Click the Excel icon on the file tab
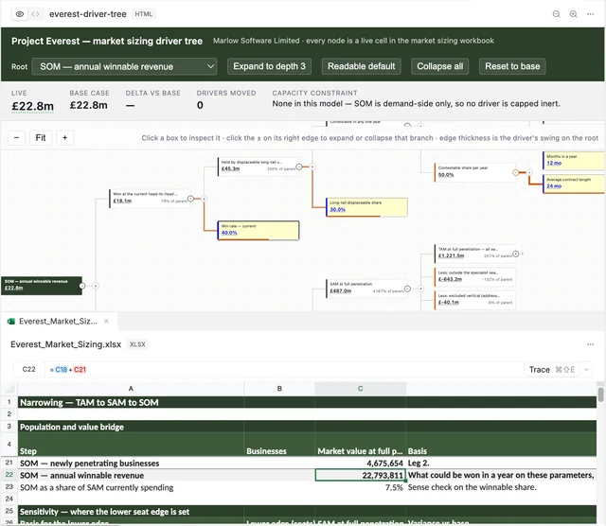The height and width of the screenshot is (526, 606). tap(11, 322)
